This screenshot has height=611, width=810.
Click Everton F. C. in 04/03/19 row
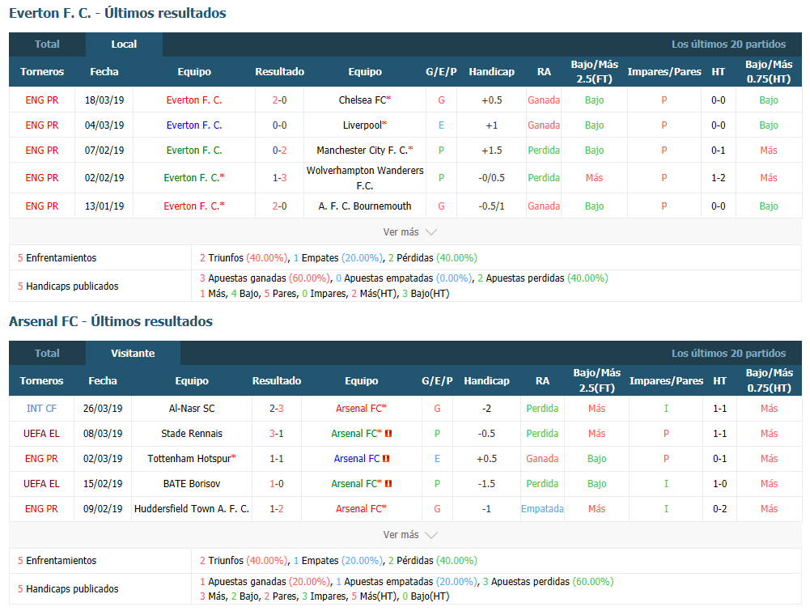194,125
